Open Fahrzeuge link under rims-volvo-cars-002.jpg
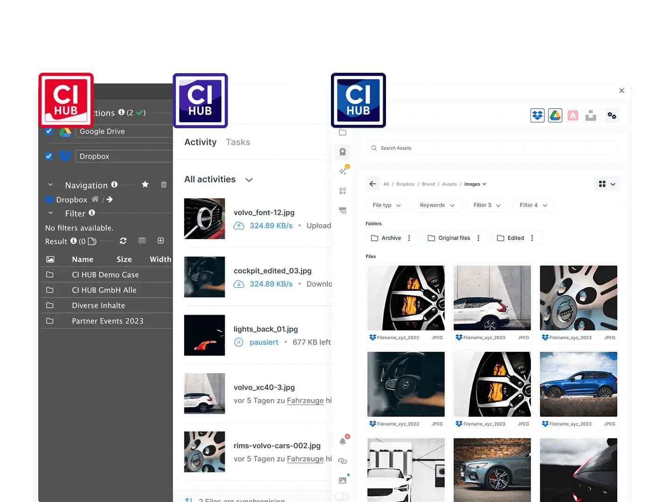668x502 pixels. (305, 459)
